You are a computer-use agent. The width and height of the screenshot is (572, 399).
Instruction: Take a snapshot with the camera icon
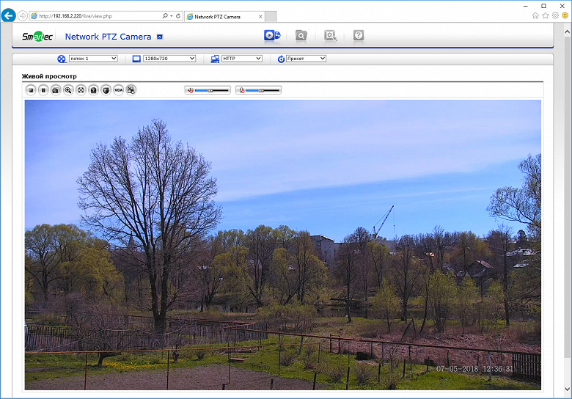pyautogui.click(x=56, y=90)
